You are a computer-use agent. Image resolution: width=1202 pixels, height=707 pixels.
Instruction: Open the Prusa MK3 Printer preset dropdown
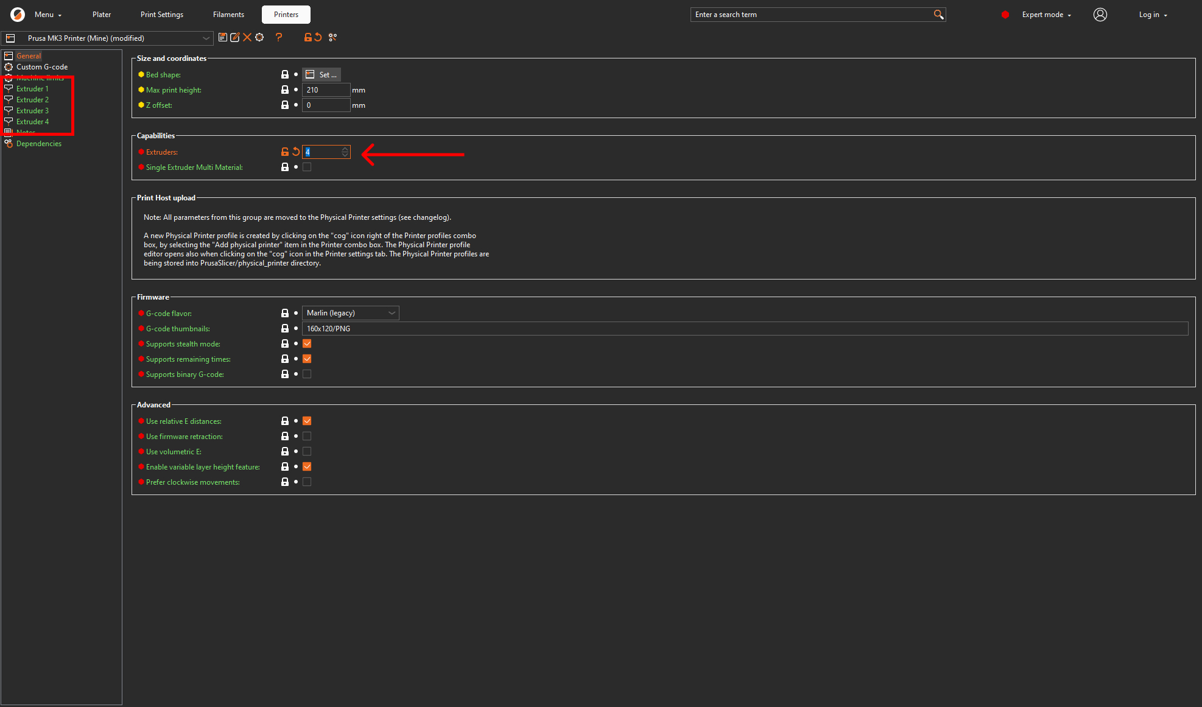(x=107, y=38)
